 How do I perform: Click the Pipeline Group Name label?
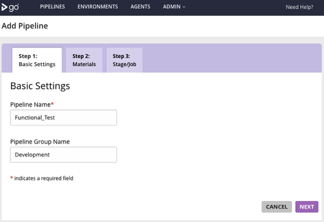(x=40, y=142)
